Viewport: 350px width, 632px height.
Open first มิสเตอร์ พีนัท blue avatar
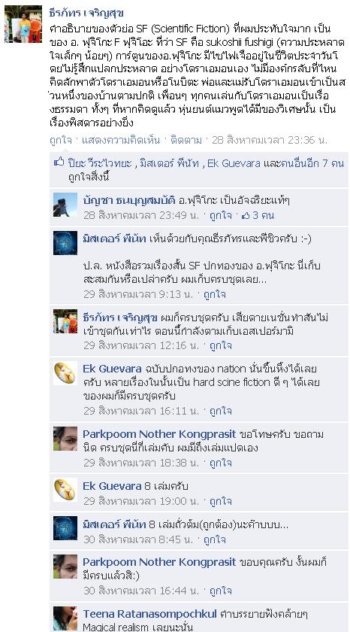[65, 243]
